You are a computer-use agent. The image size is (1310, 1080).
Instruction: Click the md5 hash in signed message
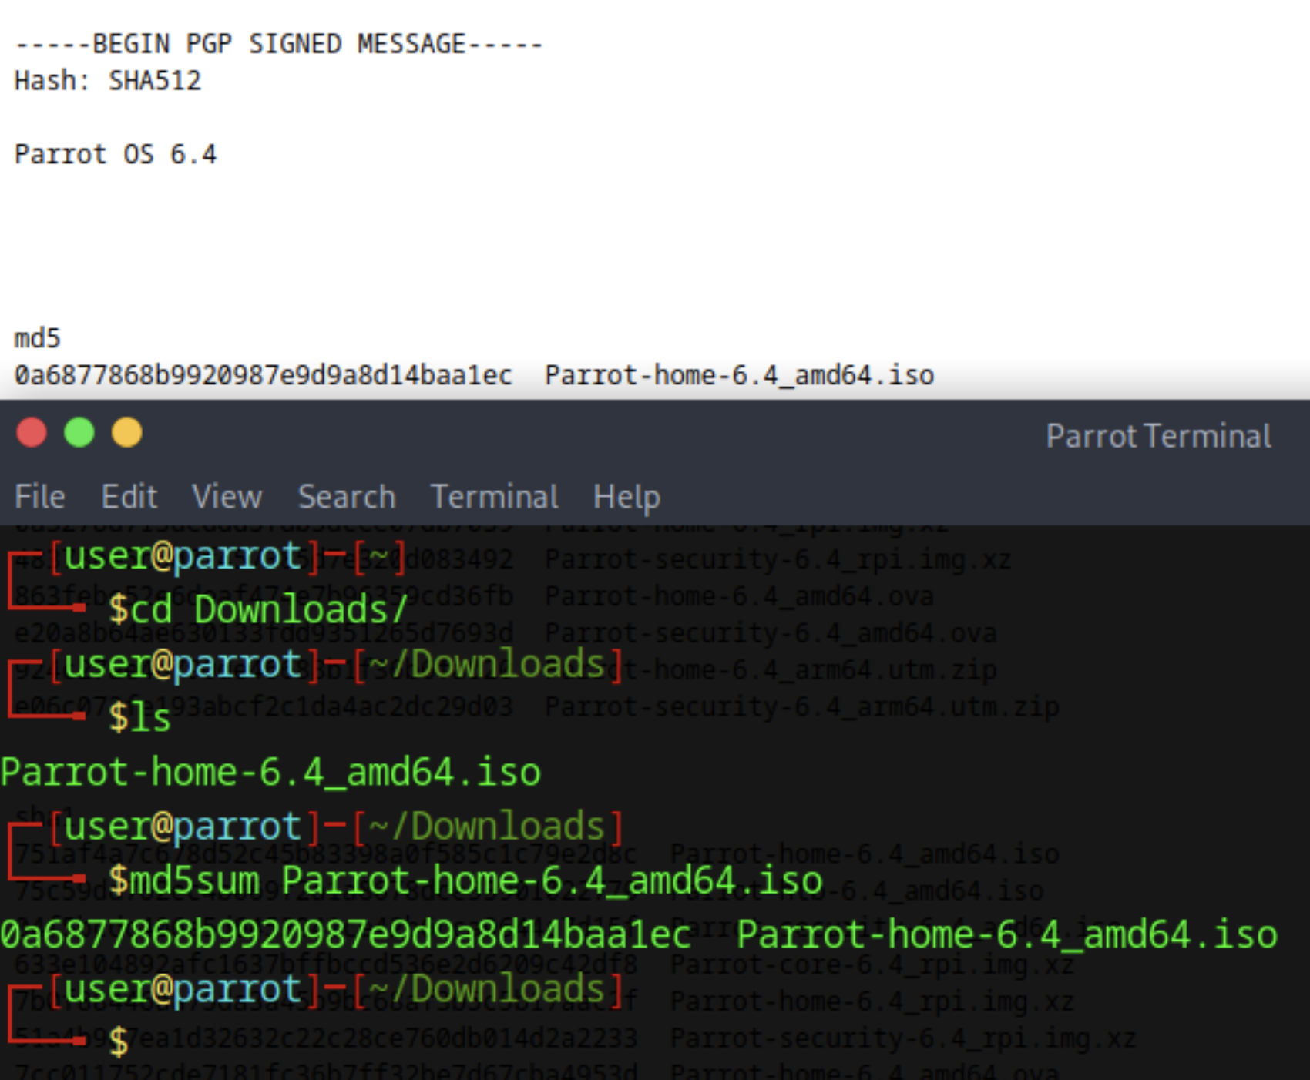pos(263,375)
